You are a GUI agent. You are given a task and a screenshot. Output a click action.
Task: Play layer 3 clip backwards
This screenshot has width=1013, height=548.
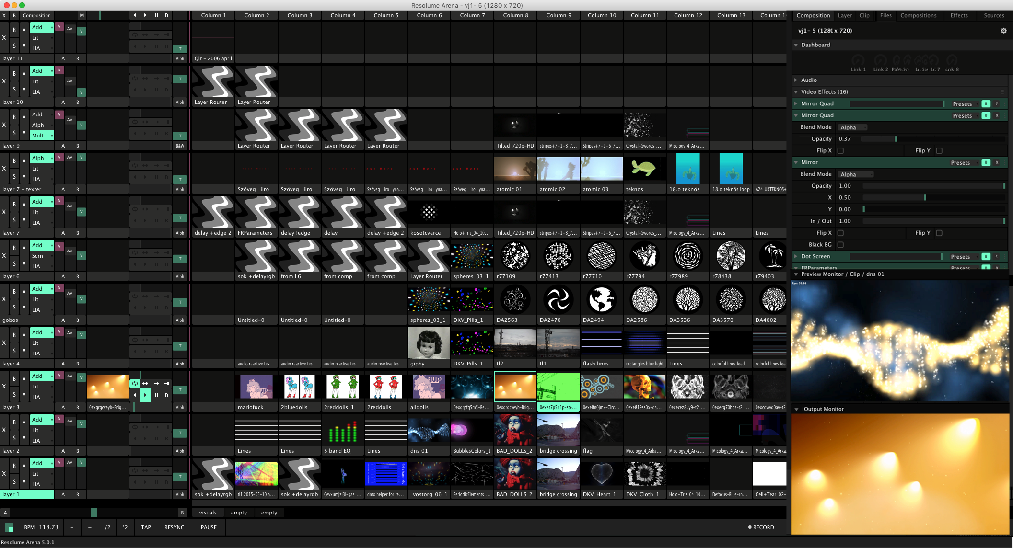(135, 395)
